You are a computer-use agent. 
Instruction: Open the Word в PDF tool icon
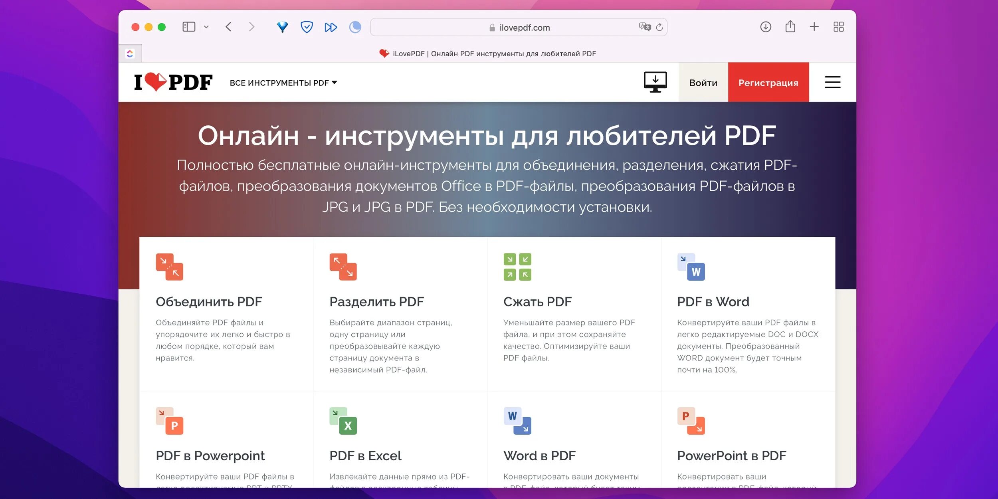[x=517, y=421]
